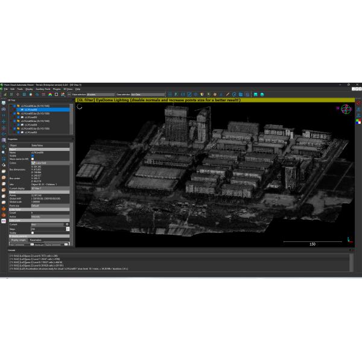Click the first icon in the left vertical toolbar
The width and height of the screenshot is (362, 362).
click(x=3, y=103)
